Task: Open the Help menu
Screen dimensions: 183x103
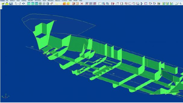Action: (81, 1)
